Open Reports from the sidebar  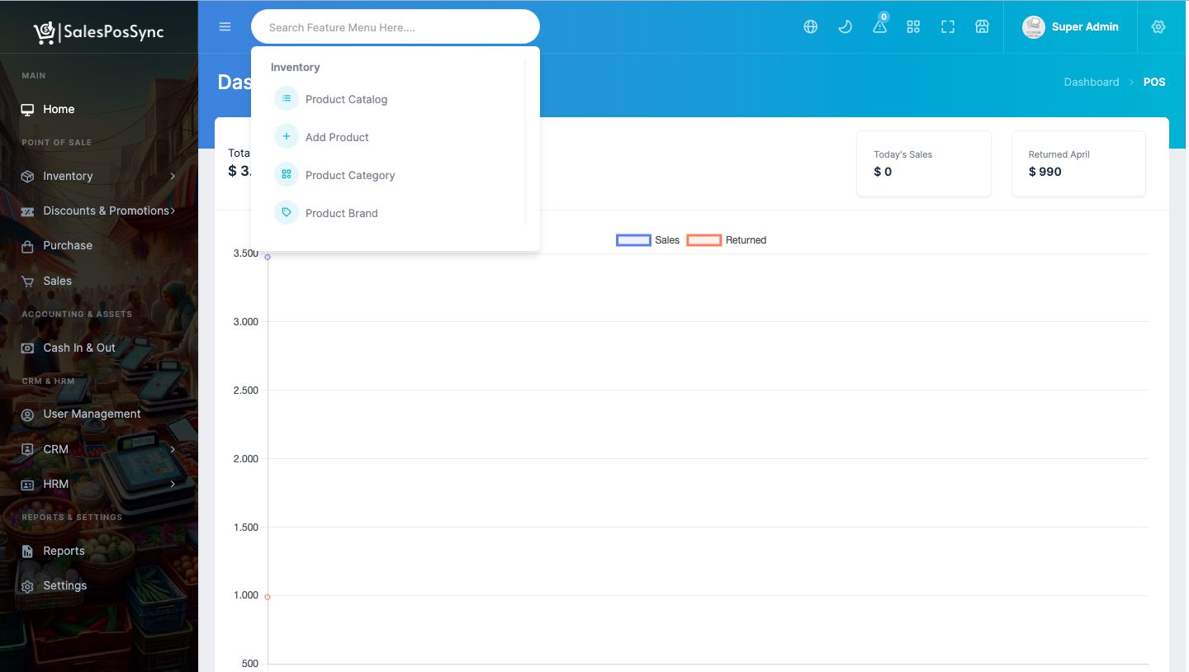[x=64, y=551]
